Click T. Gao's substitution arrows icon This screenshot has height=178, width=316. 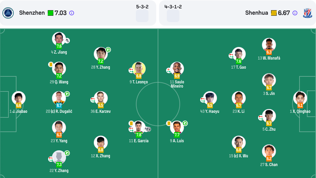tap(231, 55)
